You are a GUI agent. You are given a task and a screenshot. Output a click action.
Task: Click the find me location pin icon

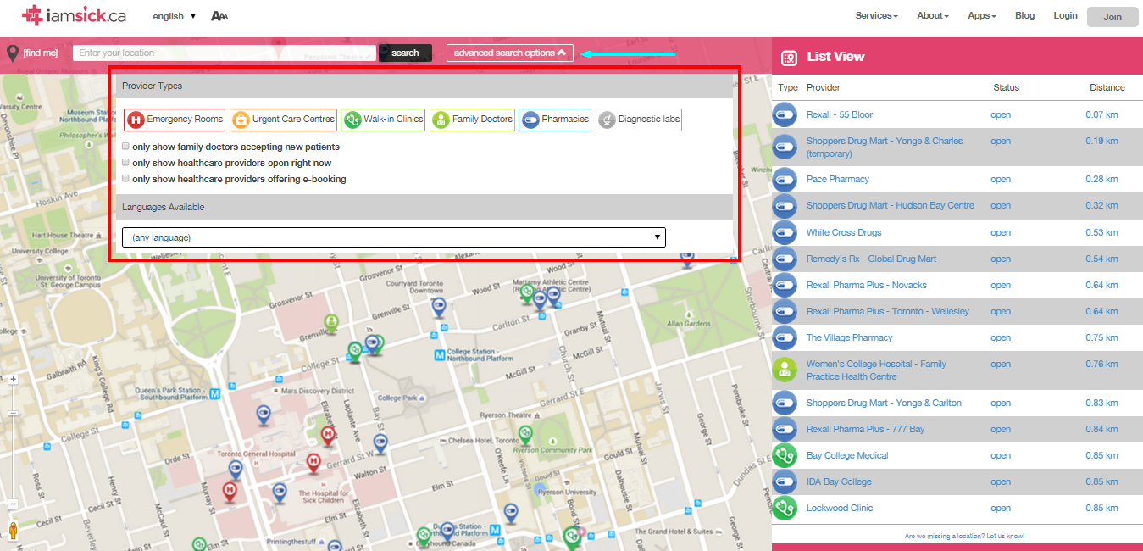(x=13, y=54)
